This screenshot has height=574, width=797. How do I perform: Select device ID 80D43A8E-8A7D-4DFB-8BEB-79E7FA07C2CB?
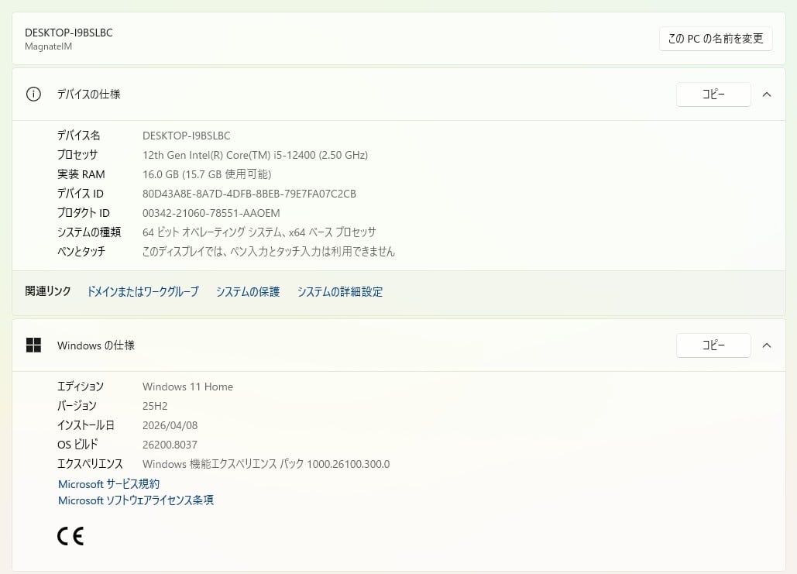click(249, 194)
